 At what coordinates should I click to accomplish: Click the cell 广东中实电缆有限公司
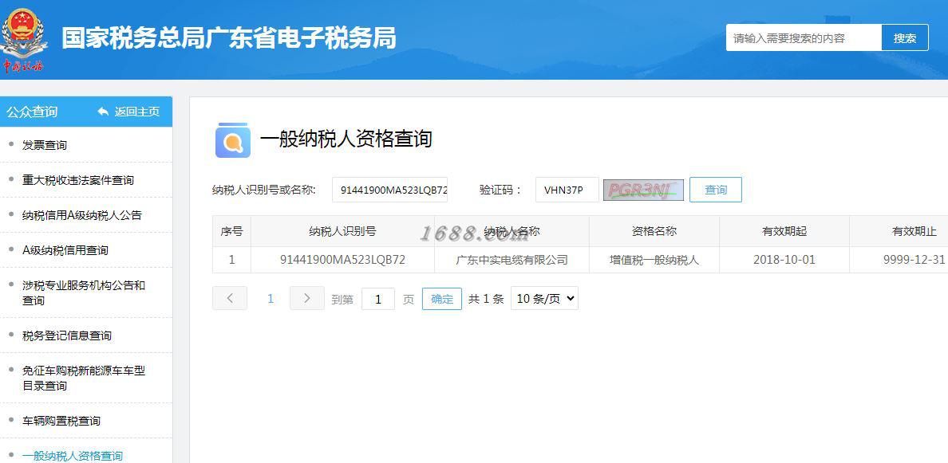[x=512, y=260]
